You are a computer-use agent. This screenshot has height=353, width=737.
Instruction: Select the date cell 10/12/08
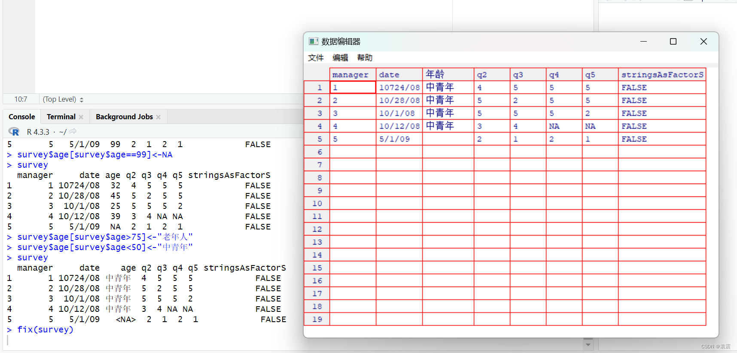click(x=399, y=126)
